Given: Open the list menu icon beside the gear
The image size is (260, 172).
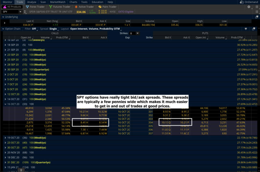Looking at the screenshot, I should click(x=257, y=7).
